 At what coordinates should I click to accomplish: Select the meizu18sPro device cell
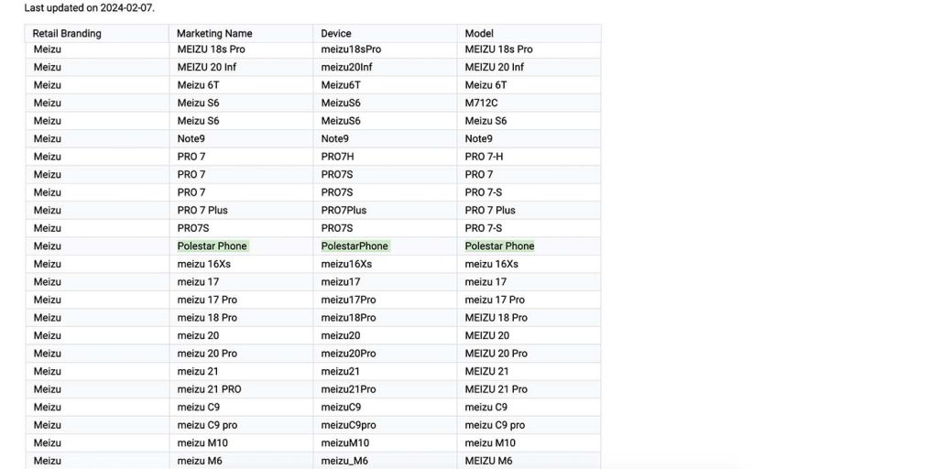tap(351, 49)
